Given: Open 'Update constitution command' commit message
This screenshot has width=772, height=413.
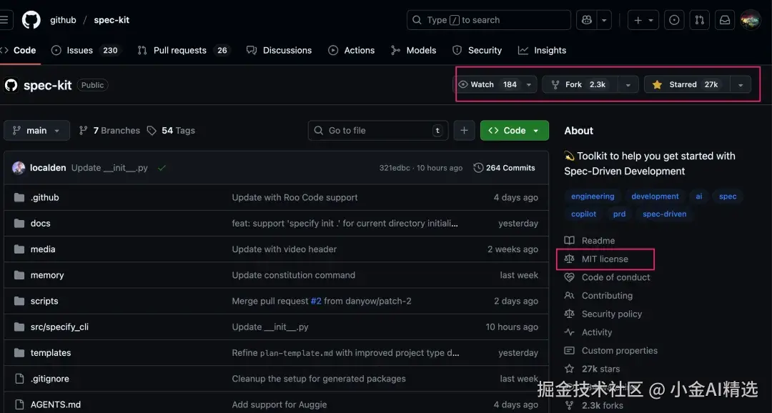Looking at the screenshot, I should click(294, 275).
